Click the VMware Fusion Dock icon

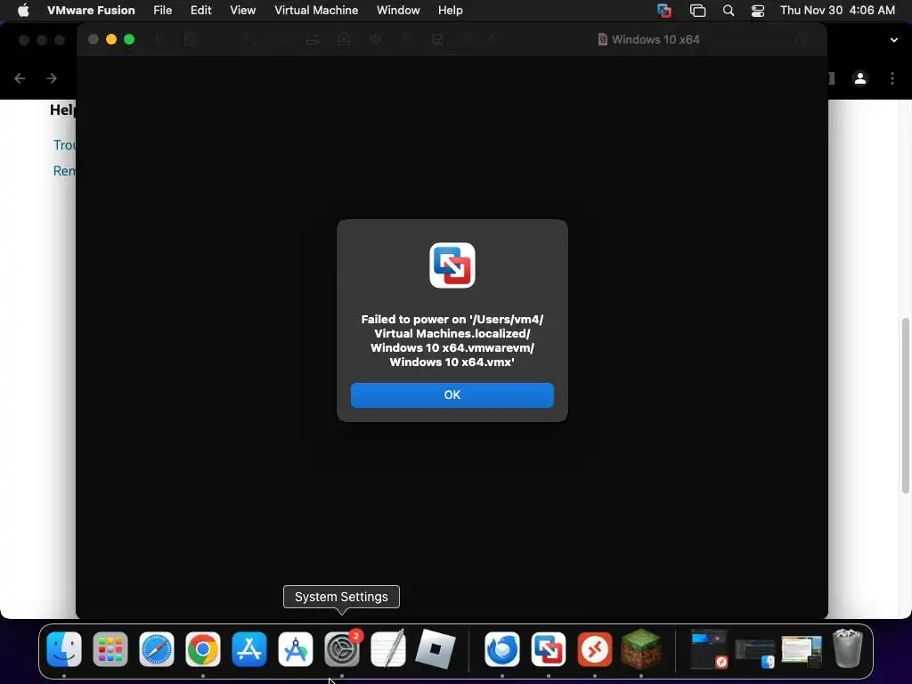(x=549, y=649)
